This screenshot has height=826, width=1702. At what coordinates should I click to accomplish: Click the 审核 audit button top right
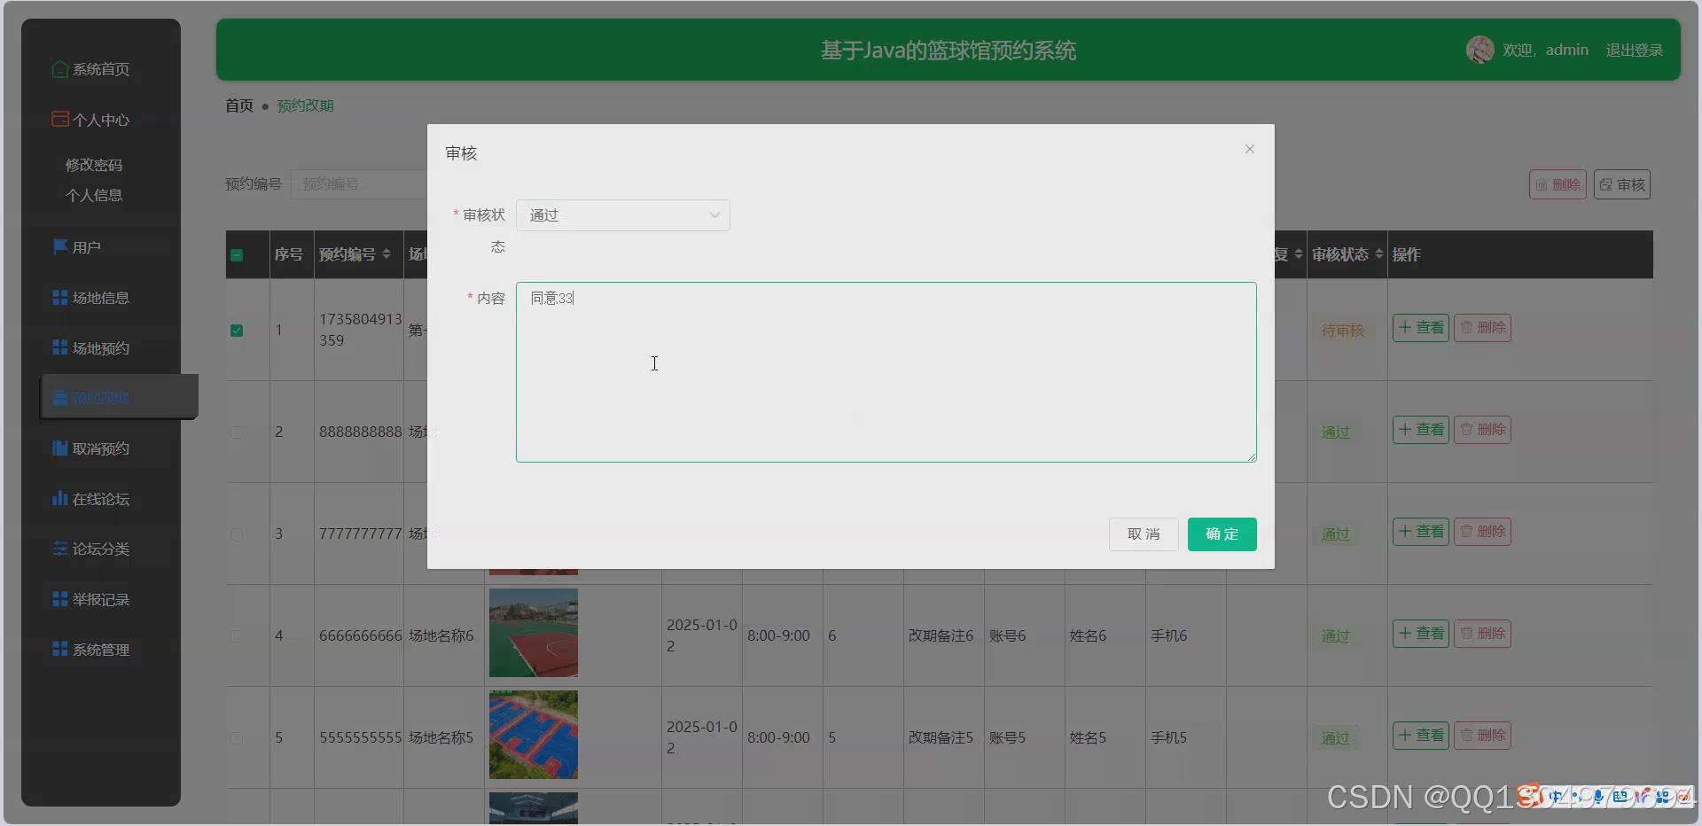pyautogui.click(x=1621, y=184)
